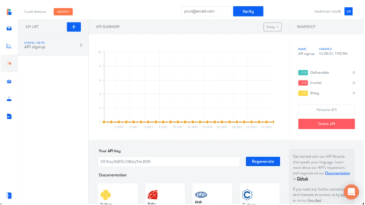Open the Ruby documentation card

coord(165,194)
